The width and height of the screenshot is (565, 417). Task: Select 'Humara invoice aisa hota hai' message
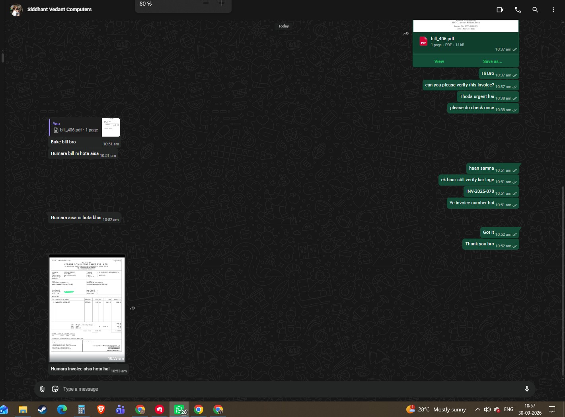pyautogui.click(x=88, y=369)
